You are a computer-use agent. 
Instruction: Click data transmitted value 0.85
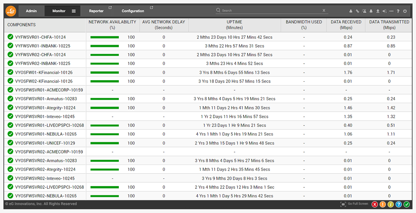pos(391,46)
